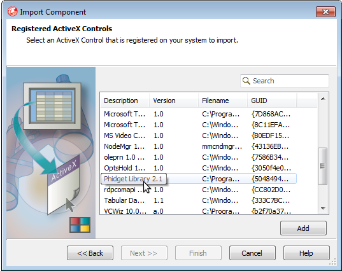The image size is (342, 271).
Task: Go back with the << Back button
Action: point(90,253)
